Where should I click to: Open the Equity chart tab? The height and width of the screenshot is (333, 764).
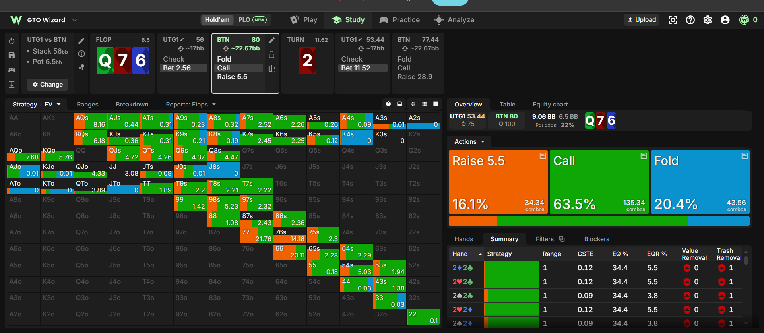point(550,105)
